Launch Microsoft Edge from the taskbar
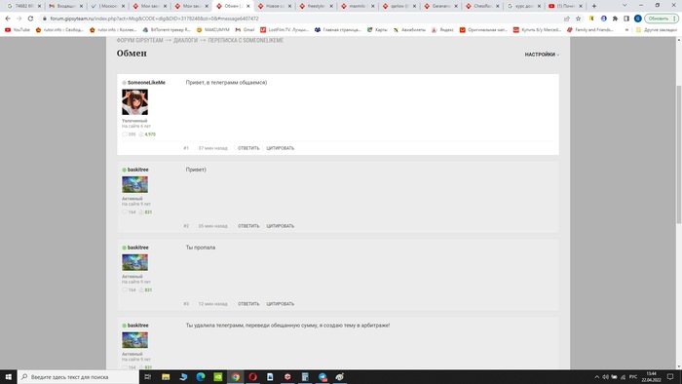 click(x=201, y=376)
